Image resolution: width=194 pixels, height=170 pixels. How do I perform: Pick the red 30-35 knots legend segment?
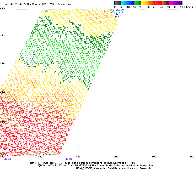point(158,3)
